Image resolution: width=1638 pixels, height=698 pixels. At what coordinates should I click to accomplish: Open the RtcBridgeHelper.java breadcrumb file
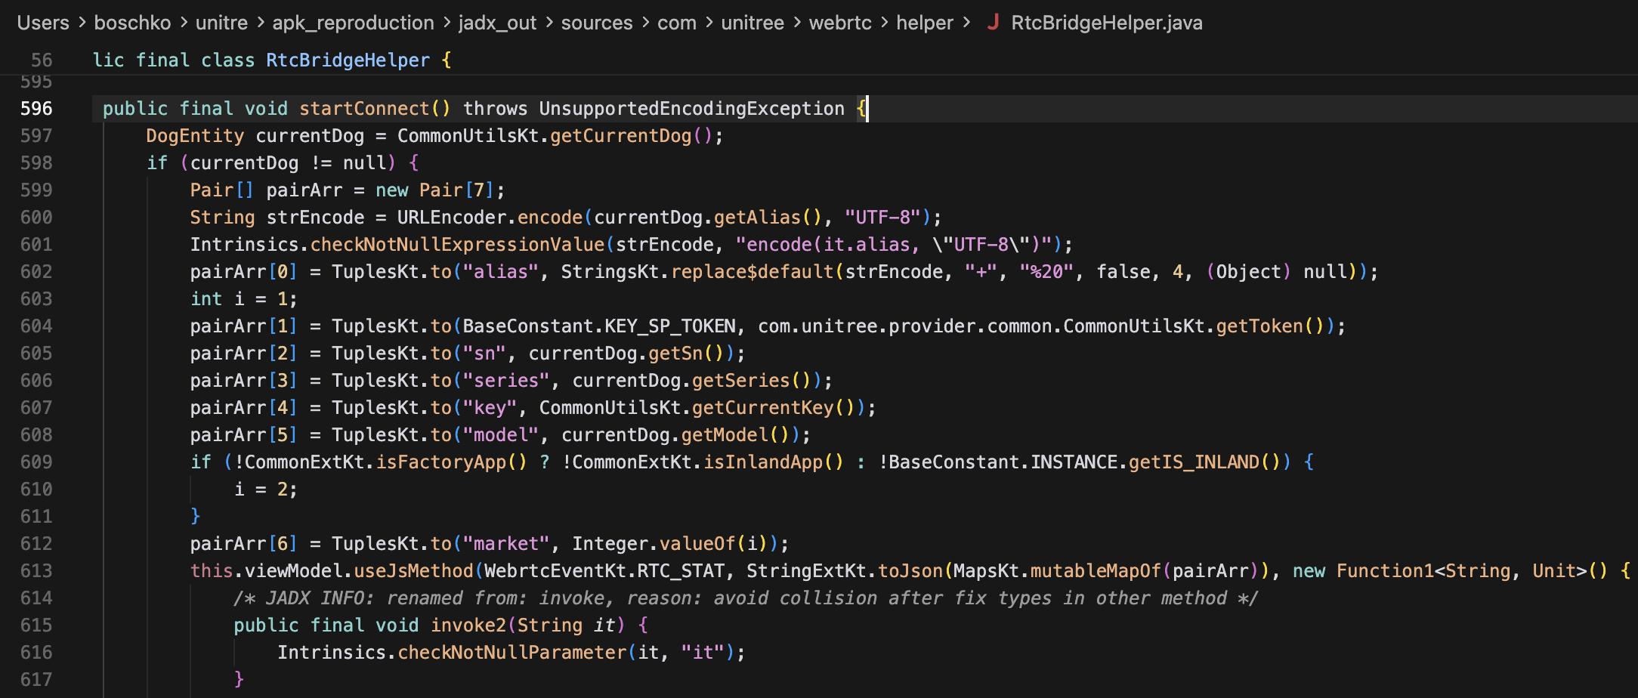tap(1106, 23)
